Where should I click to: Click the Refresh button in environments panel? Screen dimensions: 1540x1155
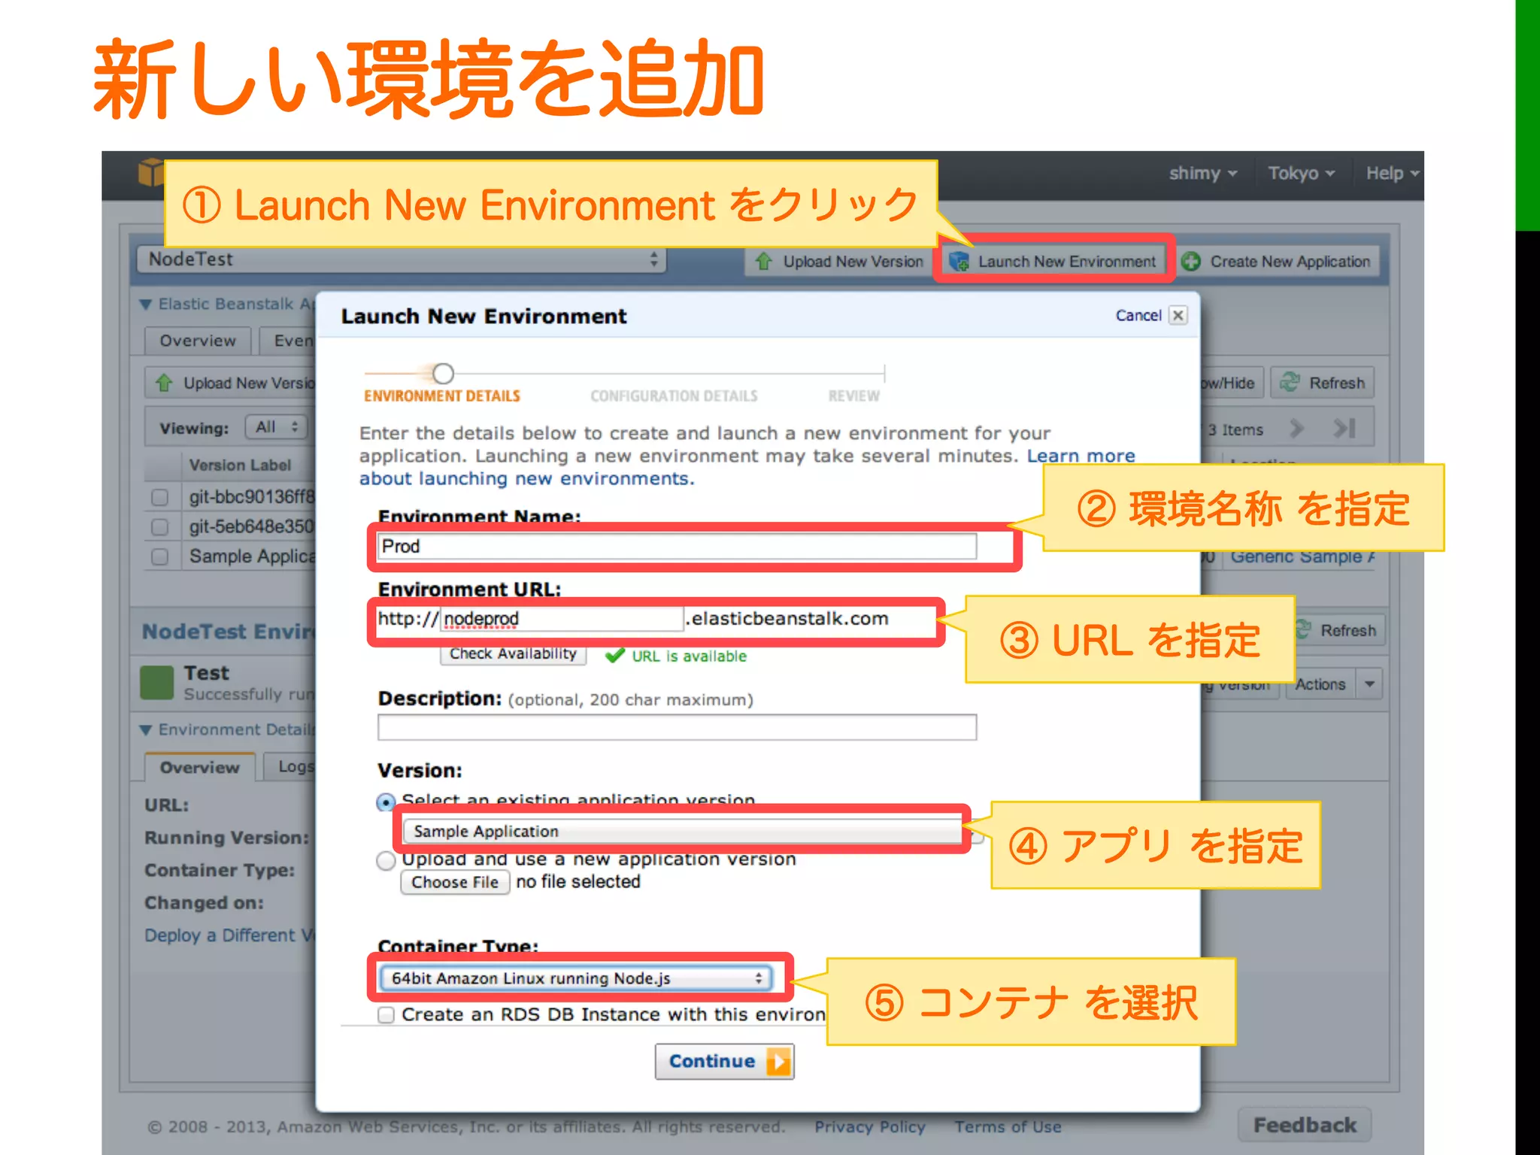pyautogui.click(x=1340, y=630)
